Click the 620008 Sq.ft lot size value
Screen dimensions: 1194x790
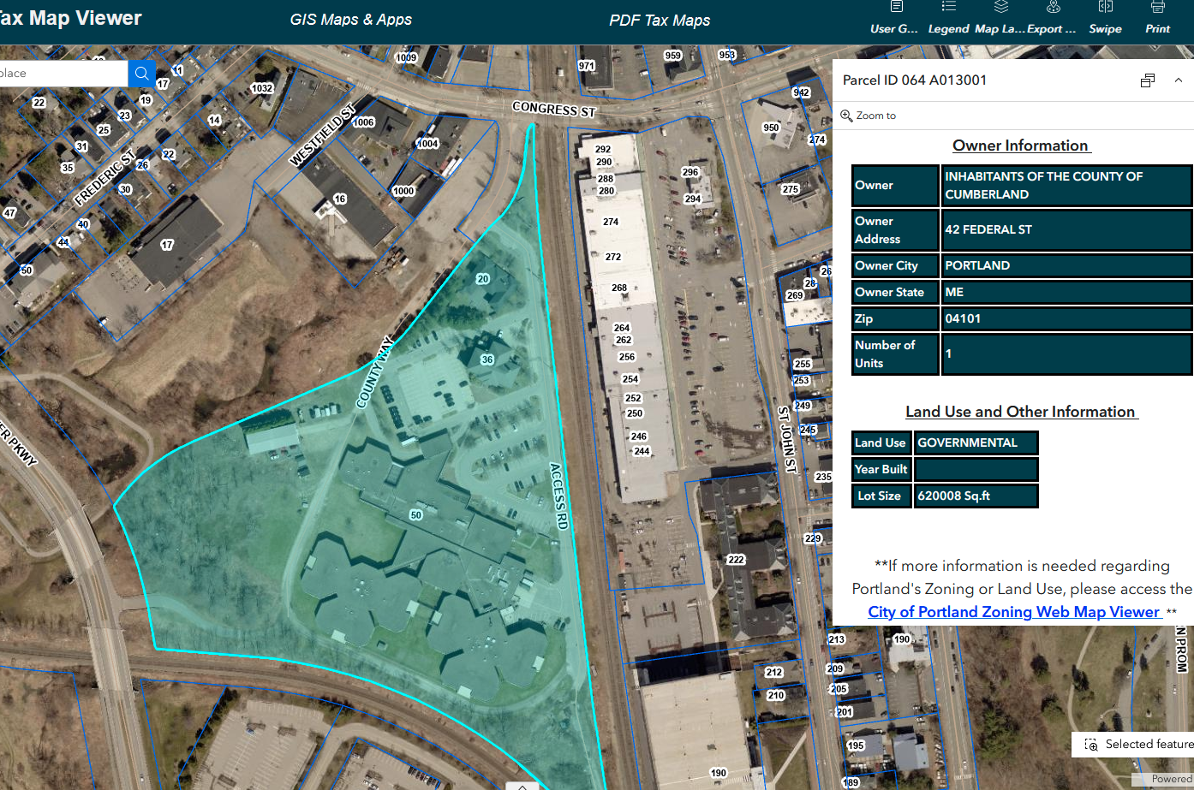(x=976, y=496)
